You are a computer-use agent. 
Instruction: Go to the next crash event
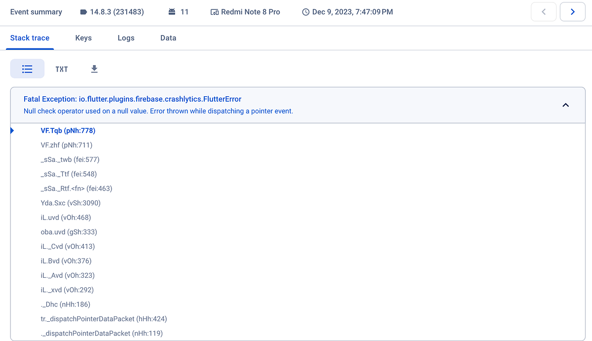[x=572, y=11]
